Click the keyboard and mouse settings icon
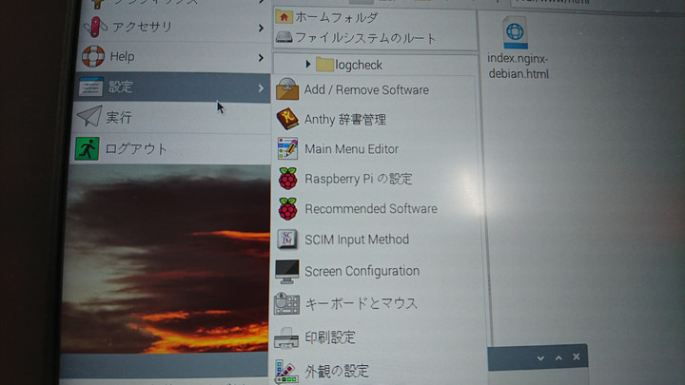 286,304
